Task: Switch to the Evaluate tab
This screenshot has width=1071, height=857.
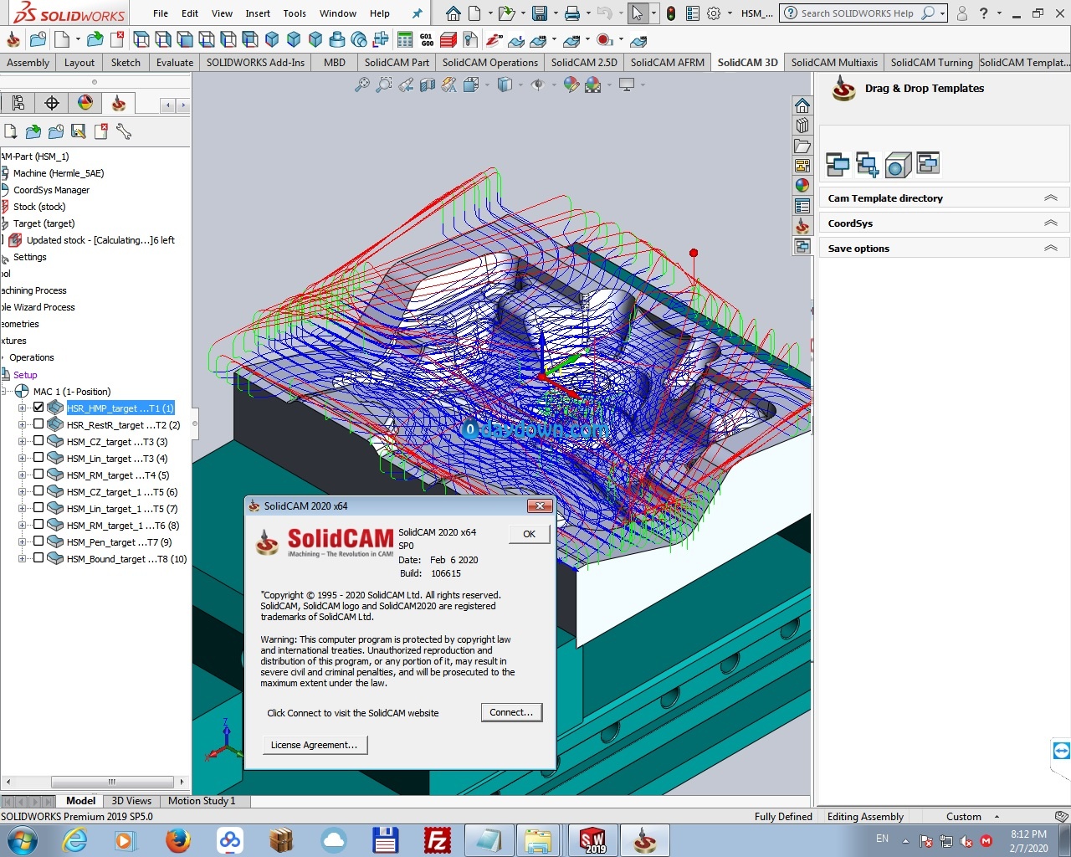Action: click(x=175, y=62)
